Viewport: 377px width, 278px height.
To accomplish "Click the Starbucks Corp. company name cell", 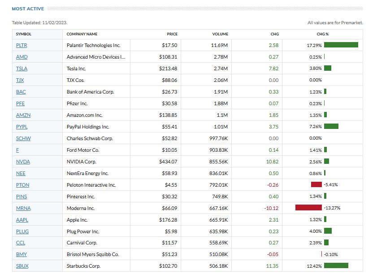I will tap(83, 266).
